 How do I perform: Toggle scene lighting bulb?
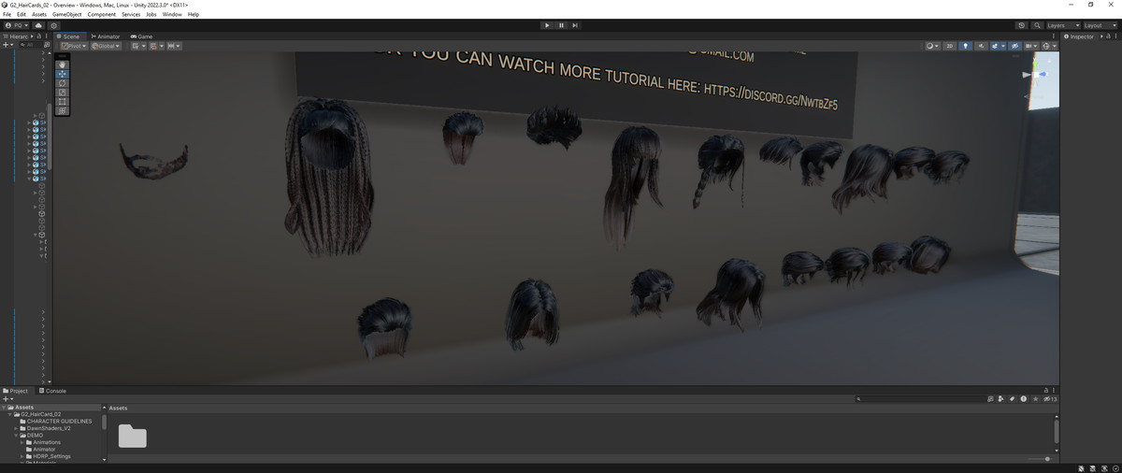966,46
